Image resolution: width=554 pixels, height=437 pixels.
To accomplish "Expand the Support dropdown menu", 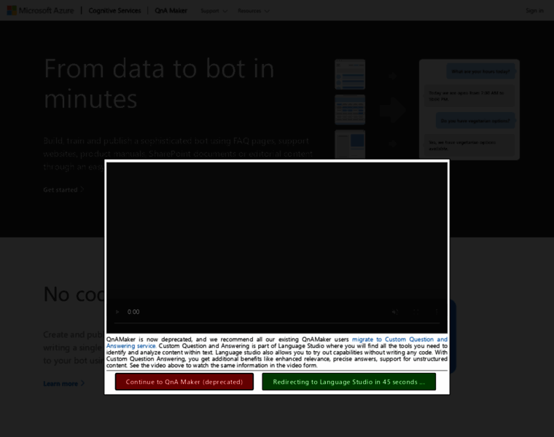I will point(214,11).
